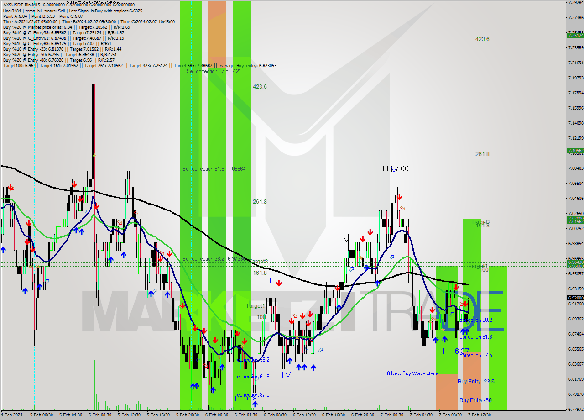584x420 pixels.
Task: Click the '6 Feb 04:30' time axis label
Action: point(246,415)
